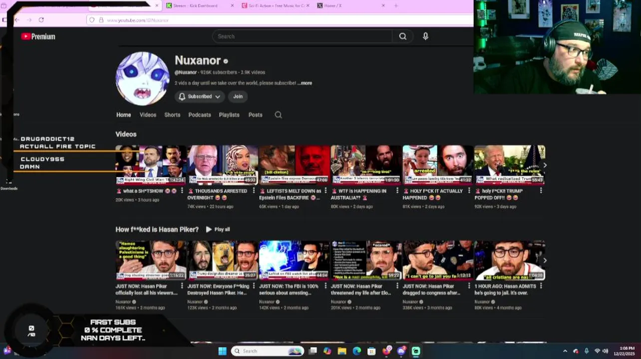This screenshot has height=359, width=641.
Task: Click Play all for Hasan Piker playlist
Action: [218, 229]
